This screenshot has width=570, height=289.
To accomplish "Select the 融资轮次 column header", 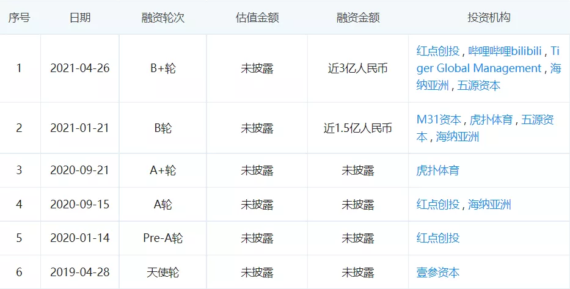I will coord(163,18).
